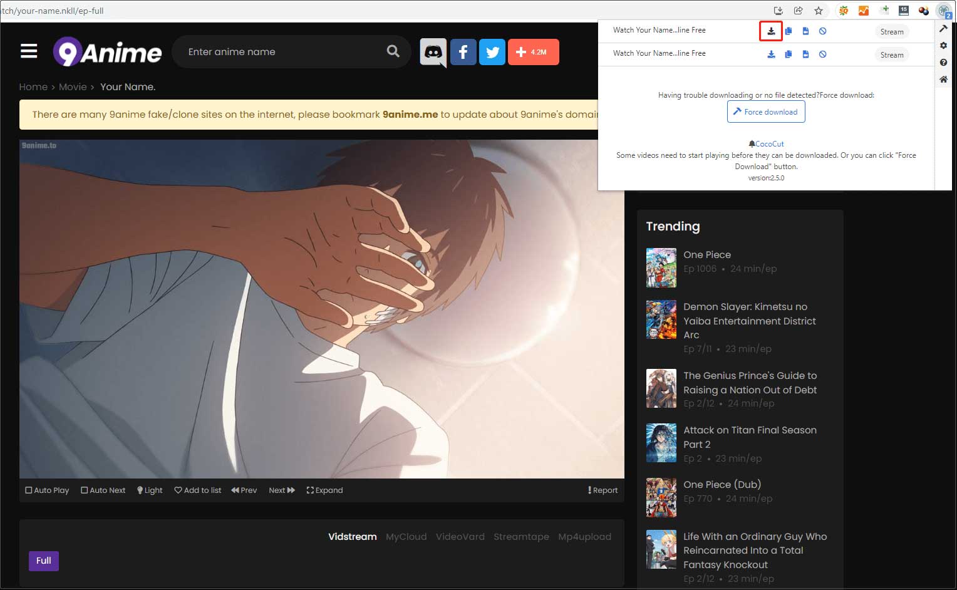Toggle Light mode on the player
This screenshot has width=957, height=590.
[149, 490]
